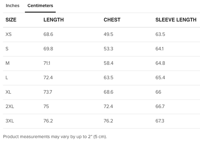Image resolution: width=200 pixels, height=143 pixels.
Task: Select the 2XL size row label
Action: coord(10,106)
